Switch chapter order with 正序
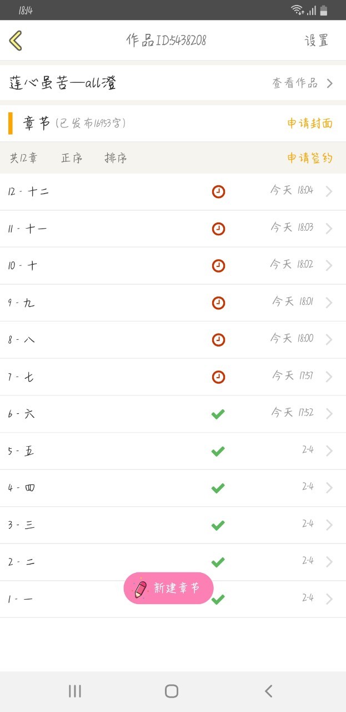The height and width of the screenshot is (712, 346). [x=72, y=158]
